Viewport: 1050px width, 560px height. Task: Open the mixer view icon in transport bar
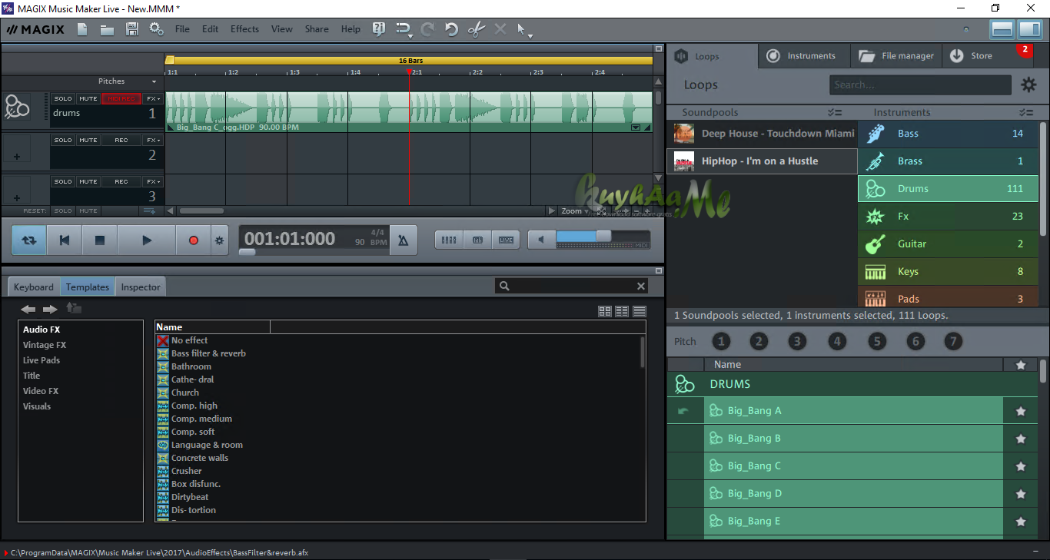[449, 240]
